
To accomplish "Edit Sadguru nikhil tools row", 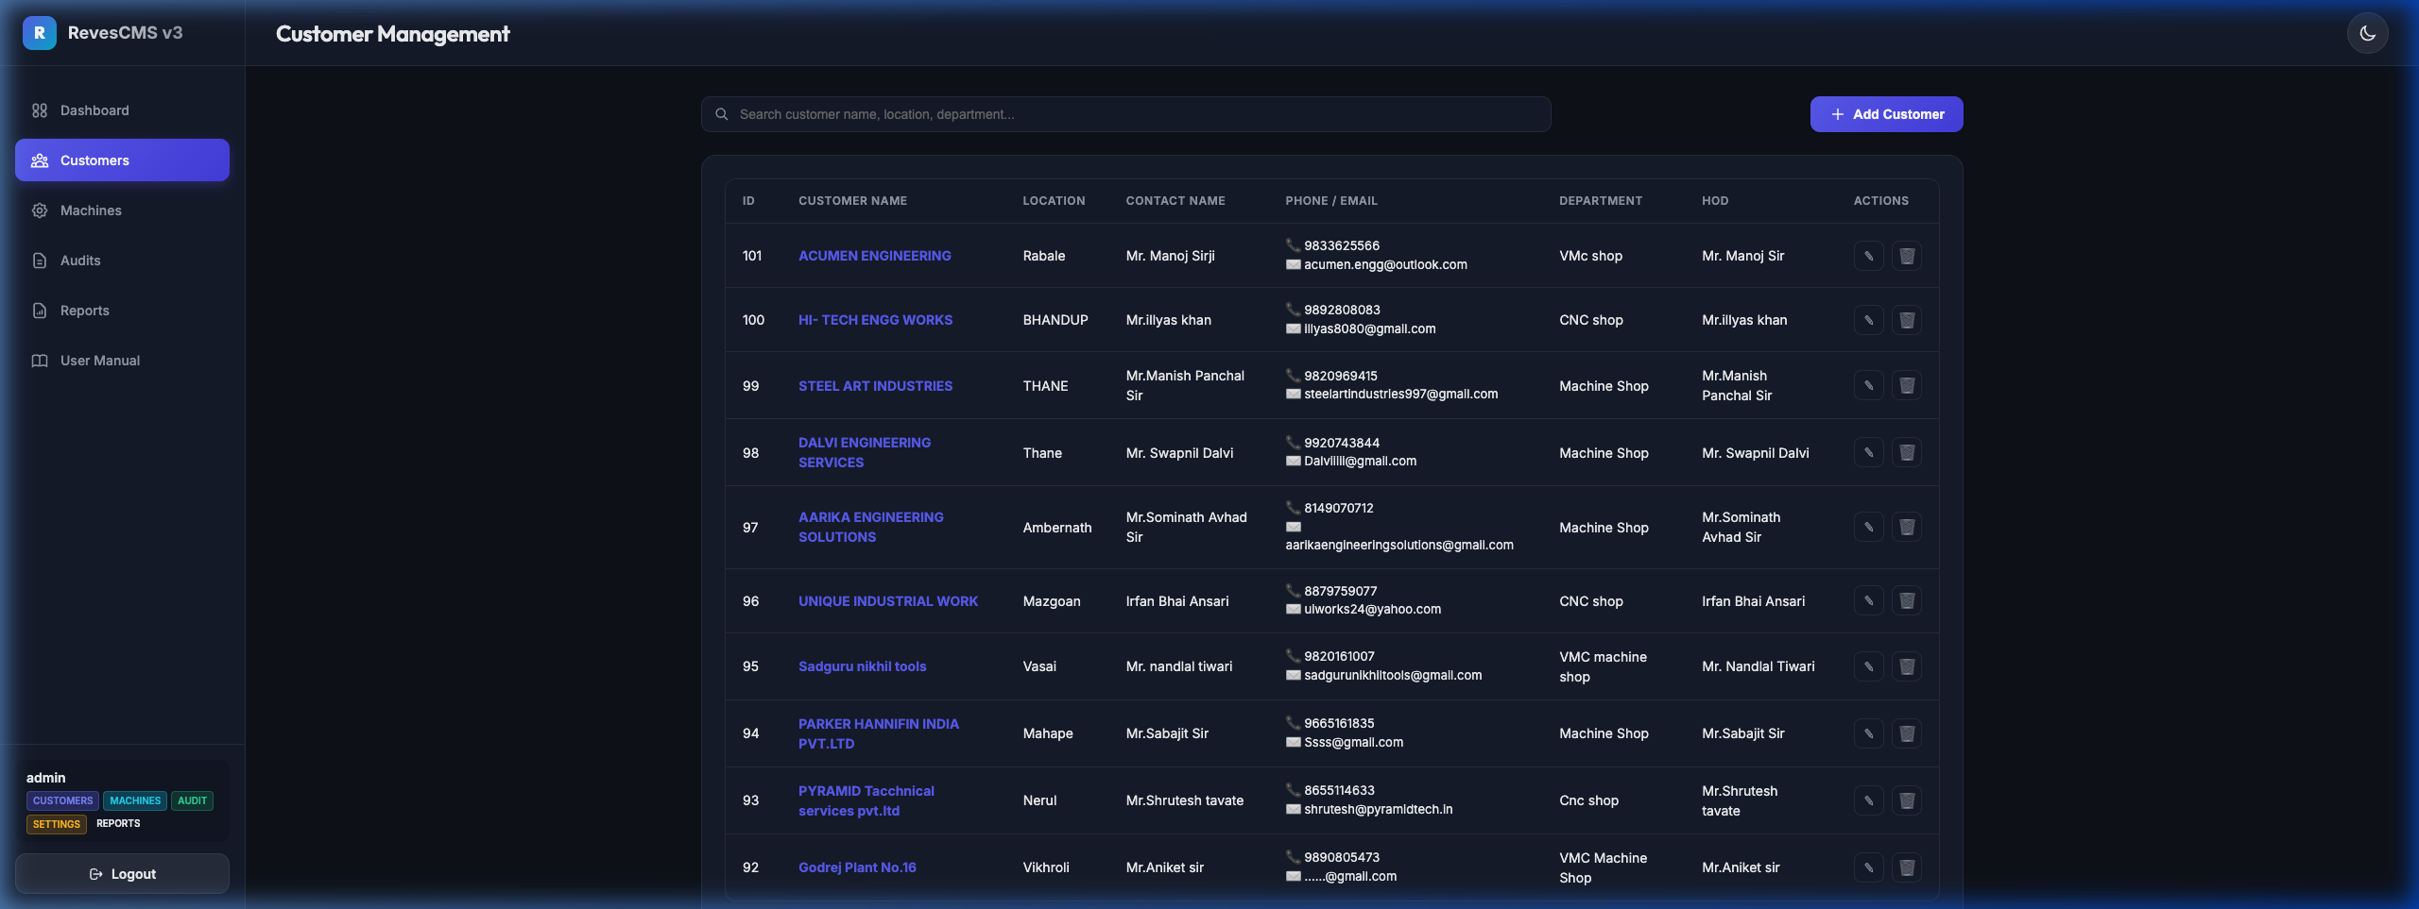I will pyautogui.click(x=1868, y=666).
